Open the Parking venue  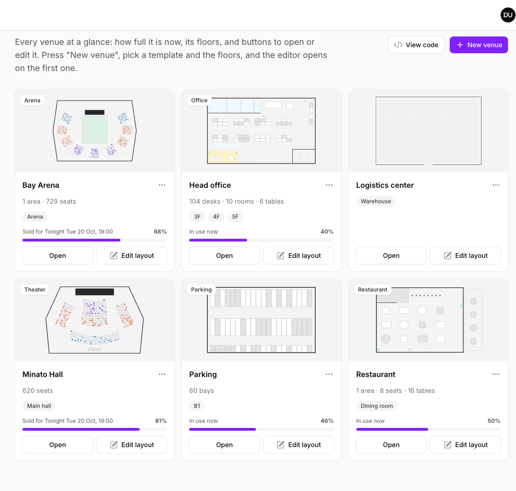[x=225, y=445]
